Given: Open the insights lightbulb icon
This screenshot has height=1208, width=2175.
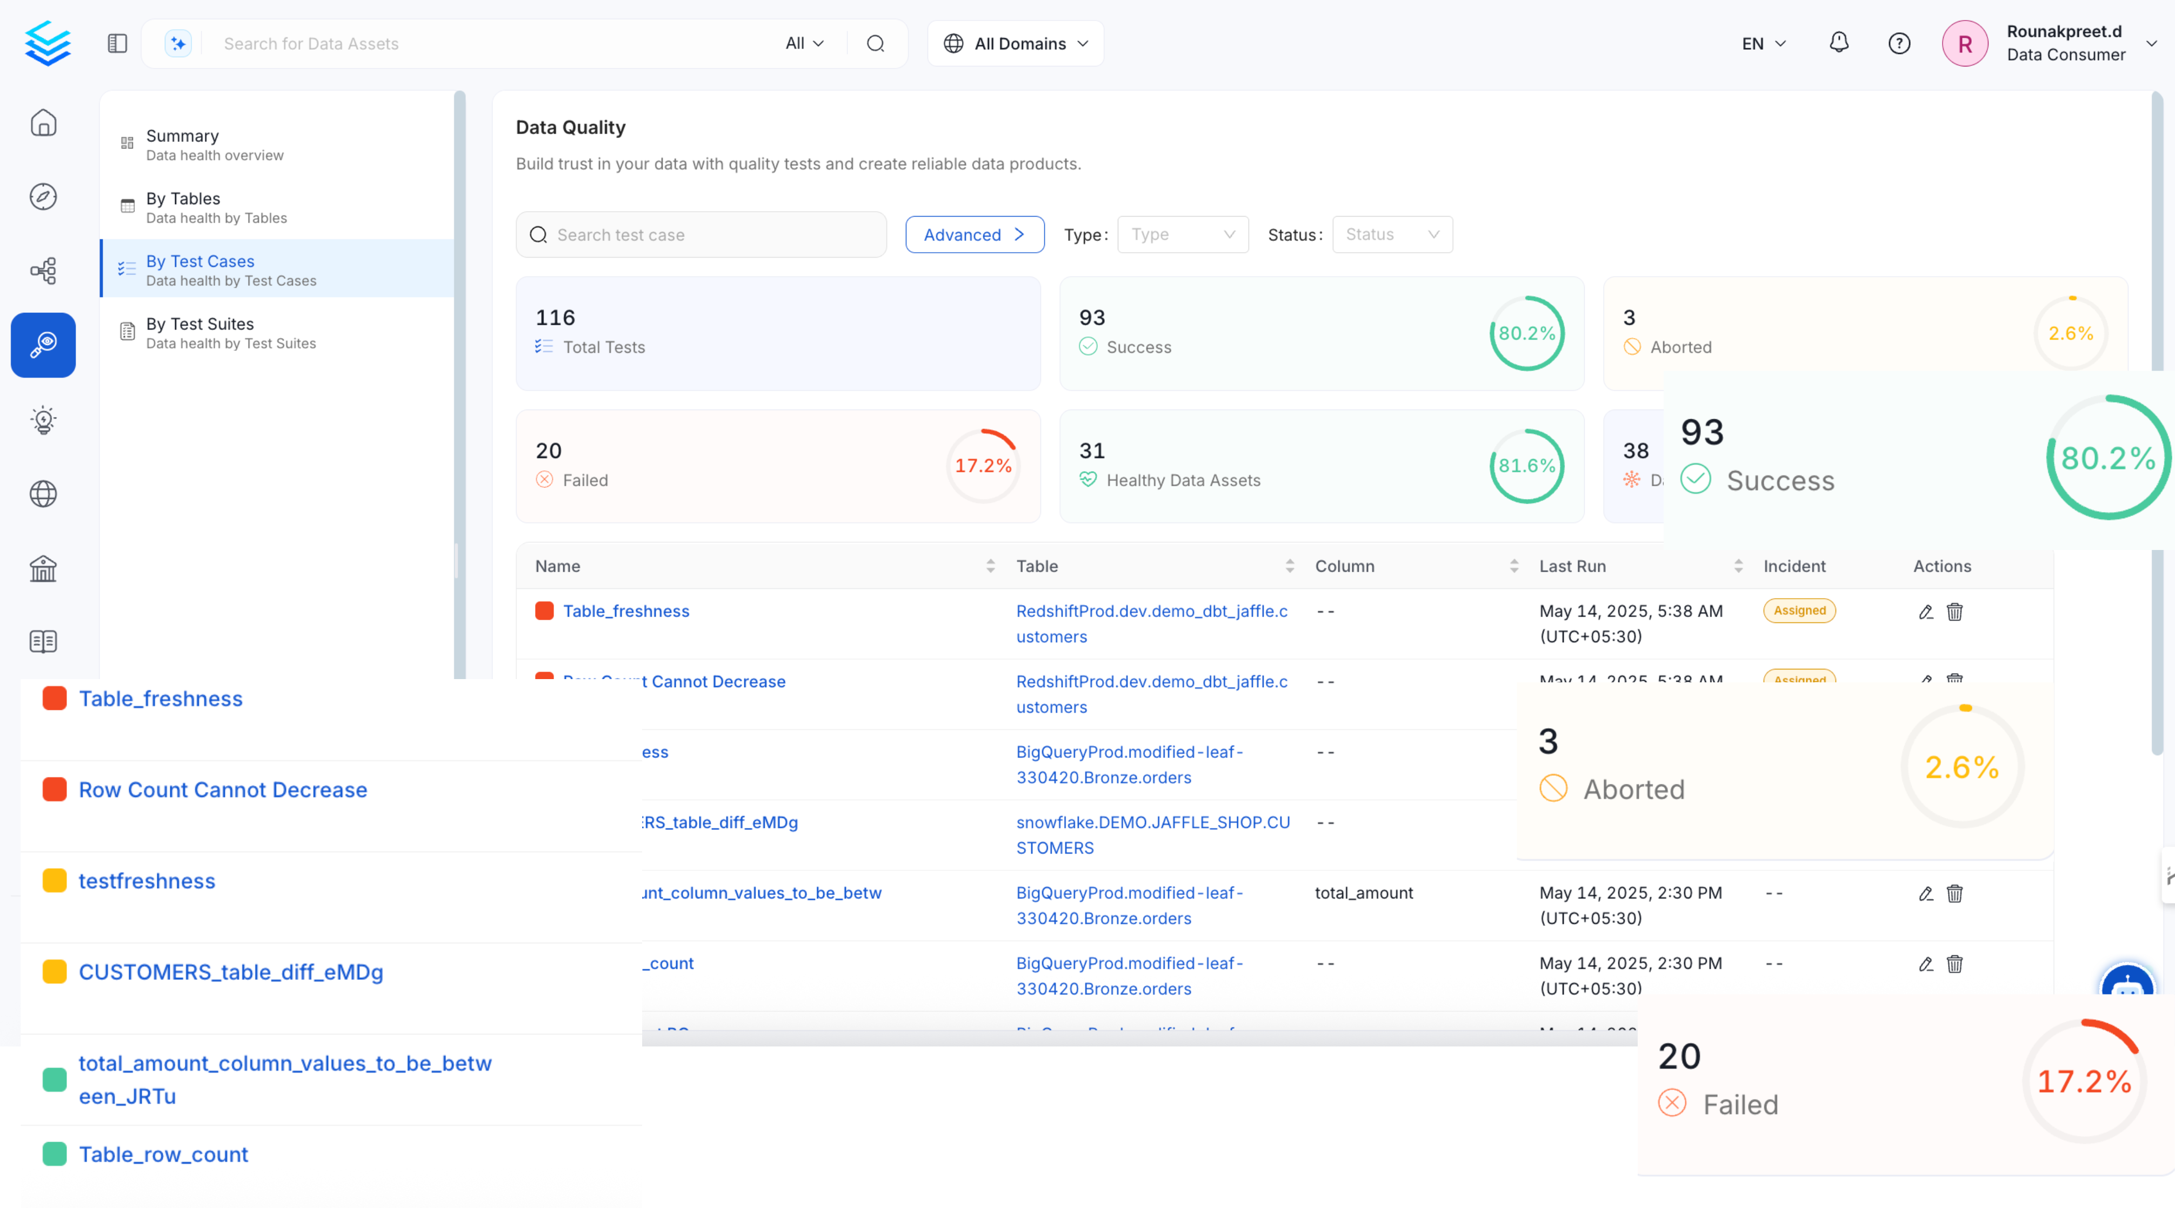Looking at the screenshot, I should click(43, 420).
